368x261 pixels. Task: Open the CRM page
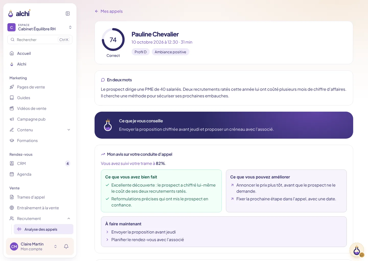40,163
